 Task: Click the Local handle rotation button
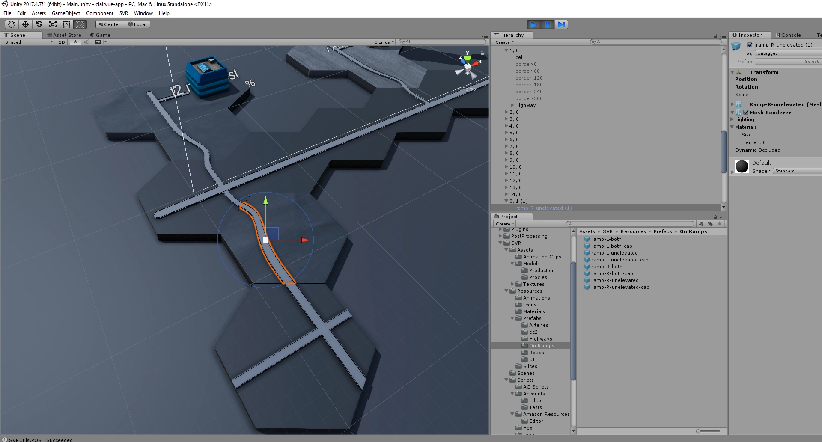[x=137, y=24]
